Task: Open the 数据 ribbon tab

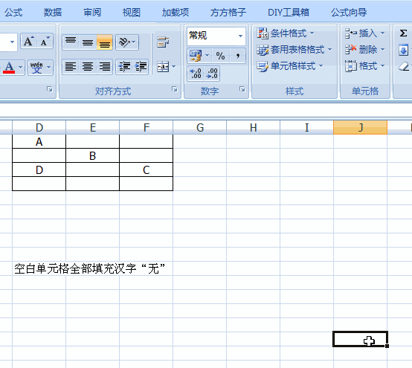Action: point(53,13)
